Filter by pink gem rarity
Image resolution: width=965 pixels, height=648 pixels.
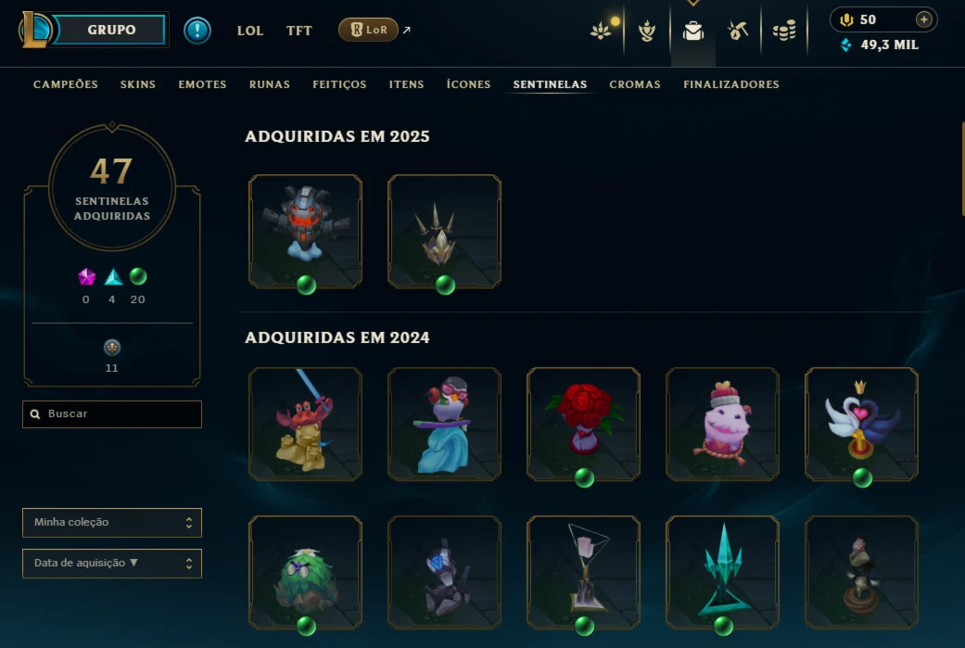[x=86, y=277]
